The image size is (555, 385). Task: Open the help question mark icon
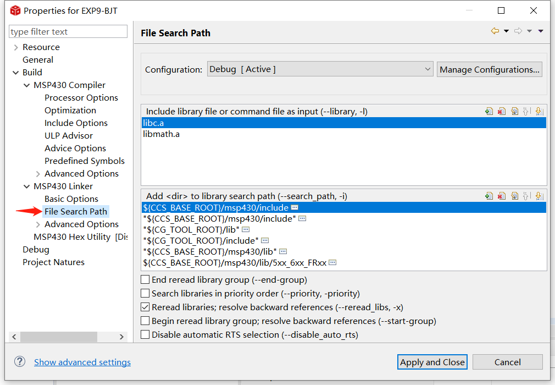tap(20, 361)
